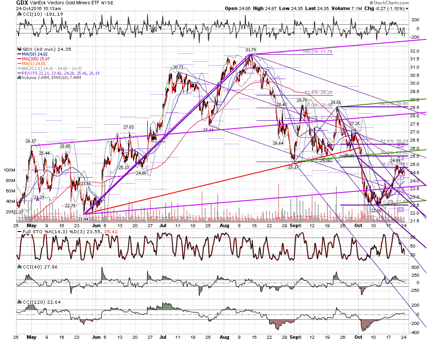The height and width of the screenshot is (344, 429).
Task: Click the red down arrow after Chg
Action: point(407,9)
